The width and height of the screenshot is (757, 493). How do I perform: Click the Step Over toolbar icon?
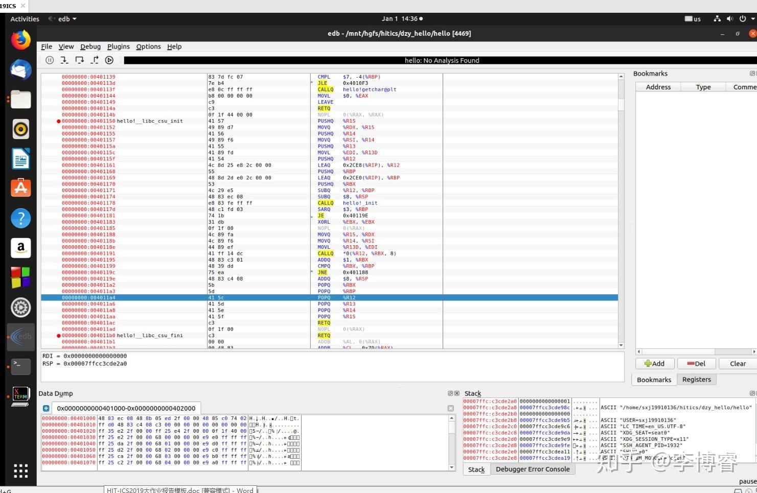[79, 60]
